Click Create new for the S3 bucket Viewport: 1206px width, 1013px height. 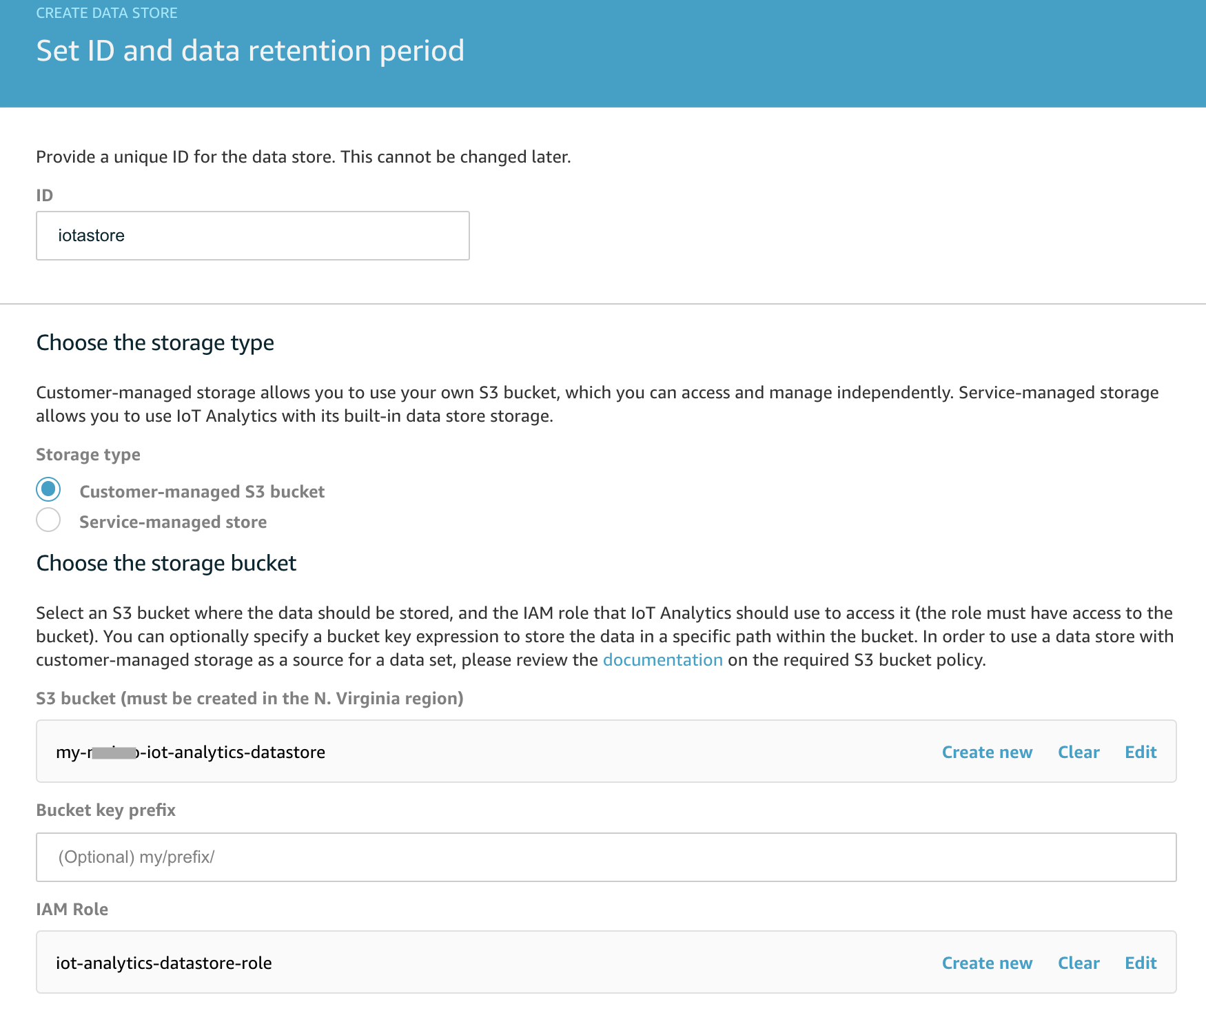pyautogui.click(x=987, y=752)
